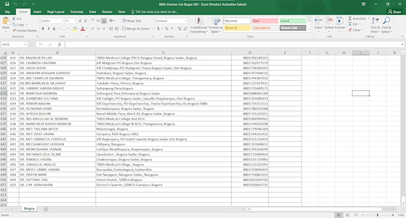Screen dimensions: 406x218
Task: Open Conditional Formatting menu
Action: (199, 25)
